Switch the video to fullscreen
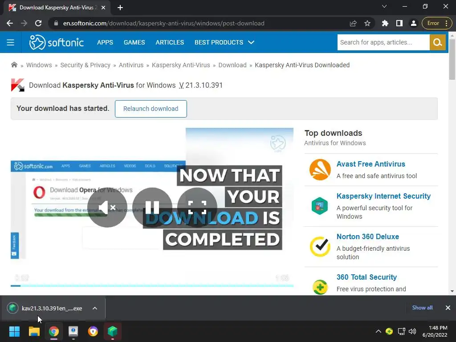The width and height of the screenshot is (456, 342). 197,208
